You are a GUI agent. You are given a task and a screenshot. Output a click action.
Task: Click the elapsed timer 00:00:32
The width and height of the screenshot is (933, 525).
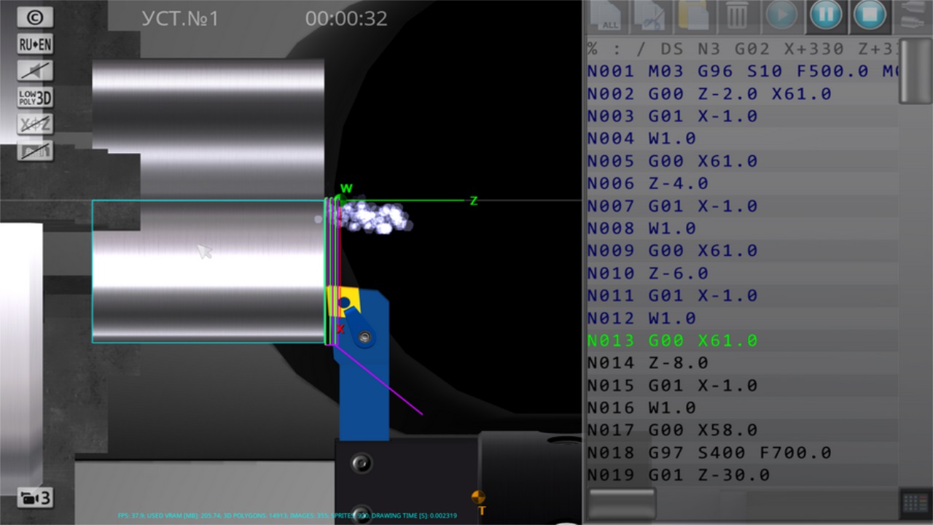pos(346,18)
